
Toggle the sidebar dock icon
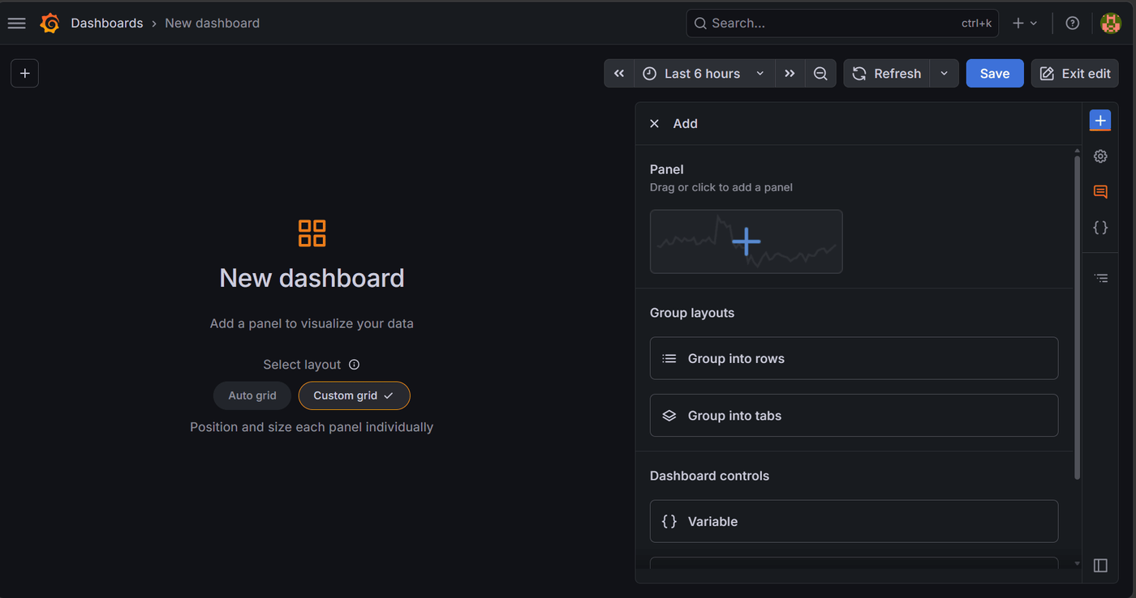point(1100,566)
